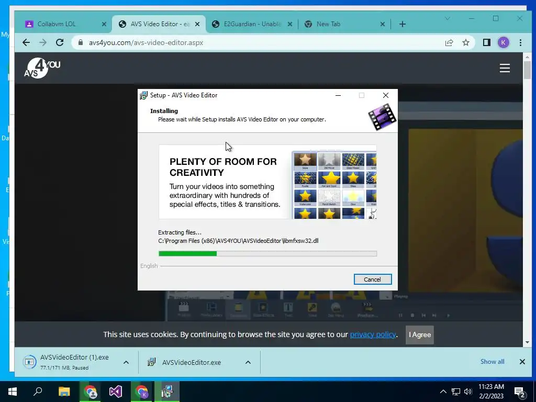
Task: Open the tab search chevron
Action: click(447, 18)
